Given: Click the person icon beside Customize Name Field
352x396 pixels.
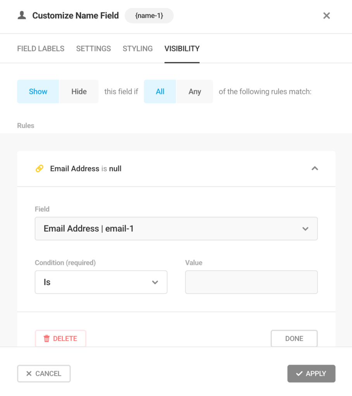Looking at the screenshot, I should pyautogui.click(x=22, y=15).
